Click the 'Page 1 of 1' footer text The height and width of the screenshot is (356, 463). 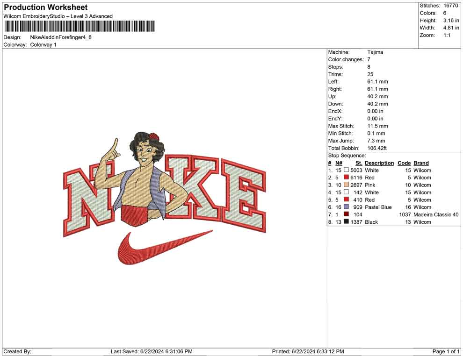click(x=446, y=351)
